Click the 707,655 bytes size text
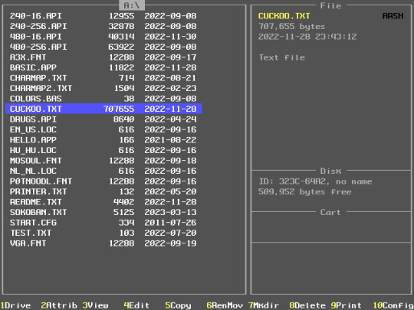This screenshot has width=414, height=310. pos(292,26)
